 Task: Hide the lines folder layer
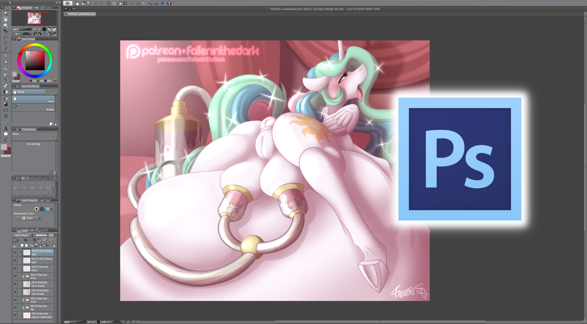(x=15, y=276)
